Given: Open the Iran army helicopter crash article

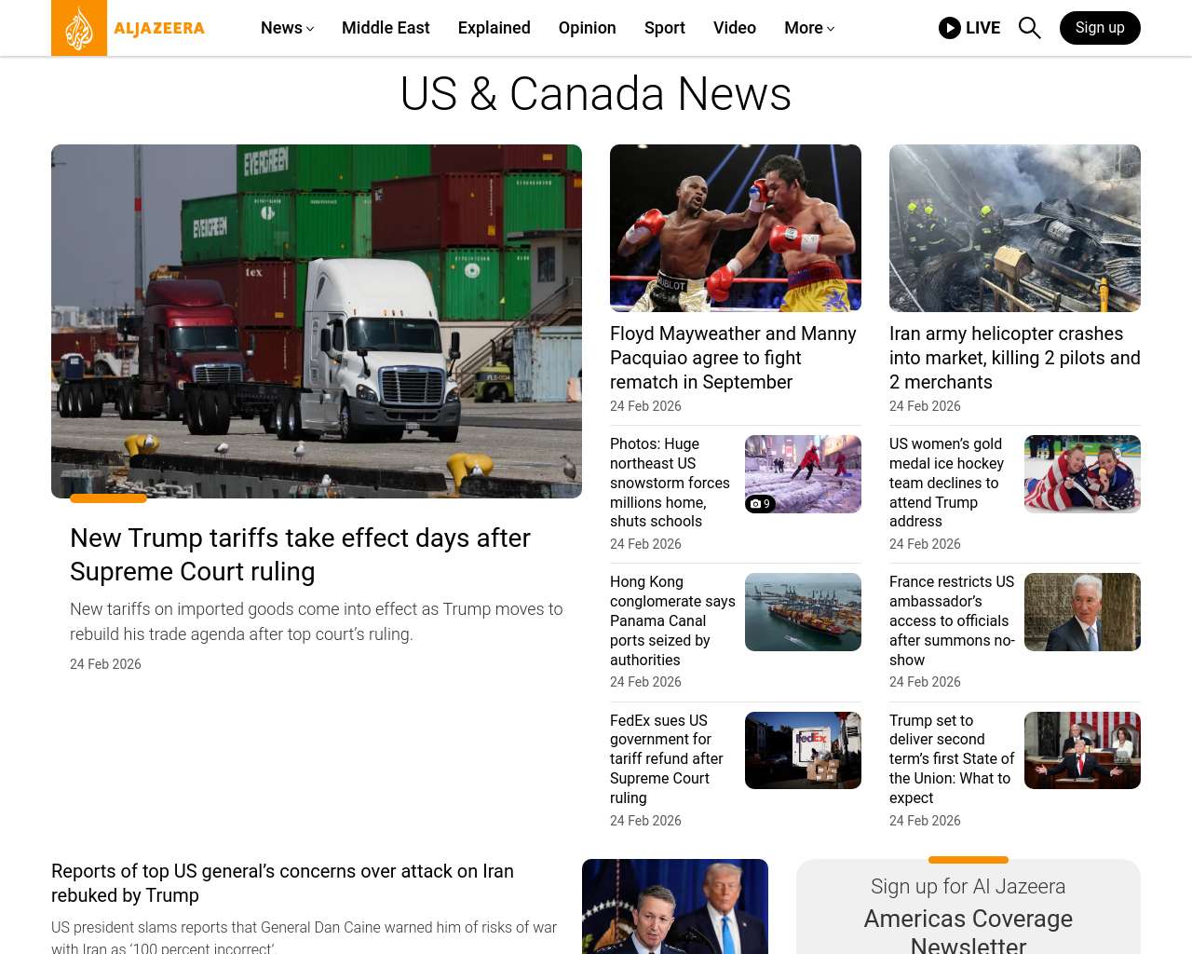Looking at the screenshot, I should click(1014, 358).
